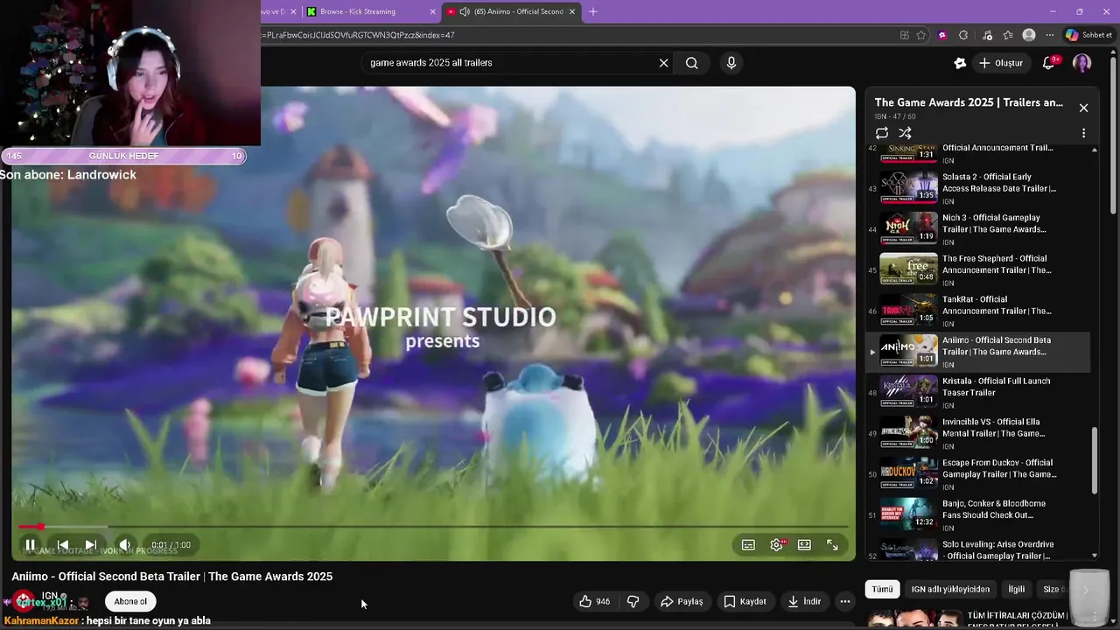Select IGN adlı yükleyiciden filter chip
Screen dimensions: 1120x630
tap(950, 589)
